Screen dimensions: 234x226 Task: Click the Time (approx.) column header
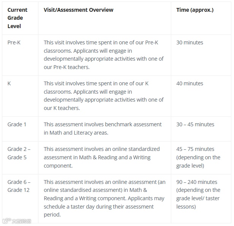pyautogui.click(x=195, y=10)
